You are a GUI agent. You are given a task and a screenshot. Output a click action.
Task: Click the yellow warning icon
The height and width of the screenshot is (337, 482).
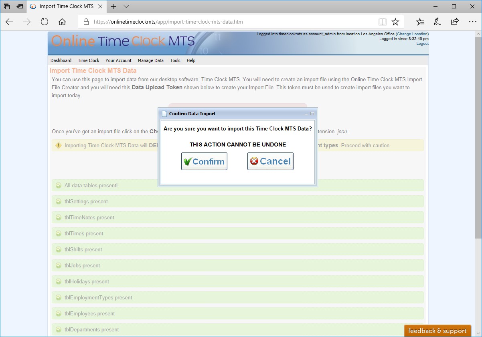59,145
